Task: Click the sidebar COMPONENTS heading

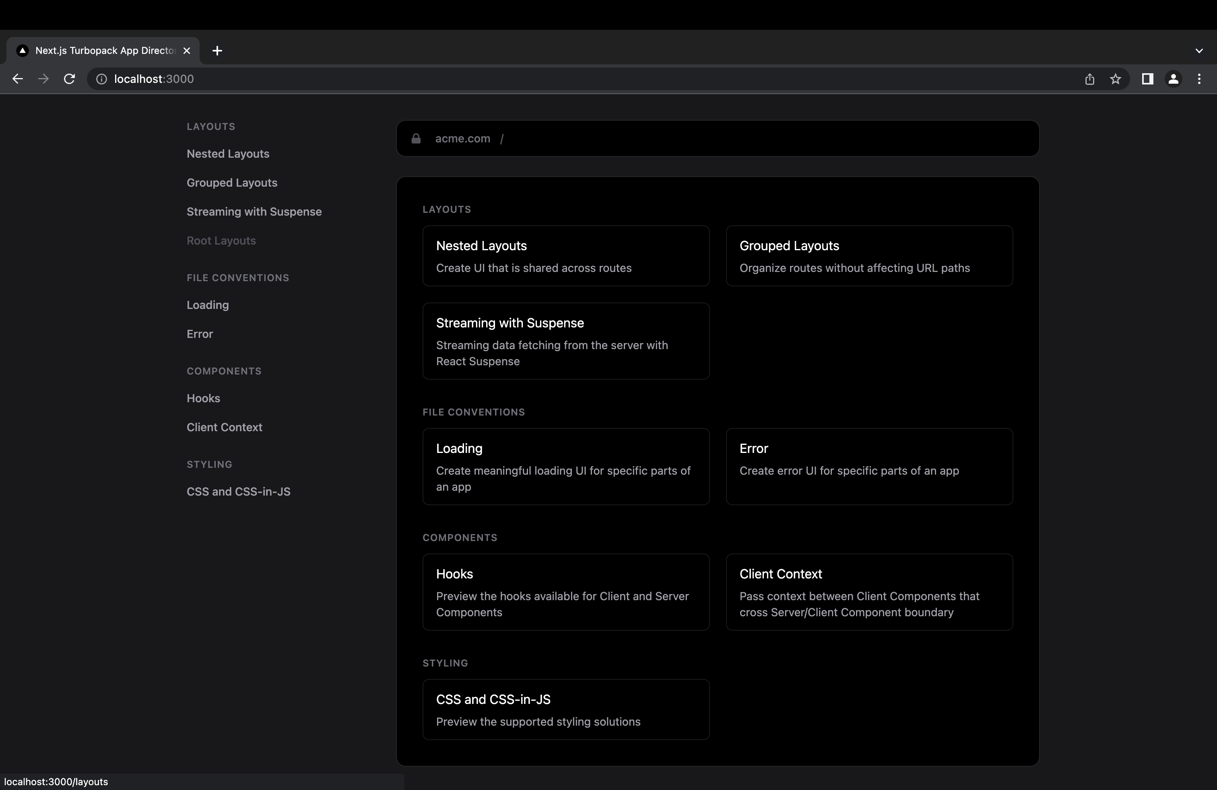Action: (224, 372)
